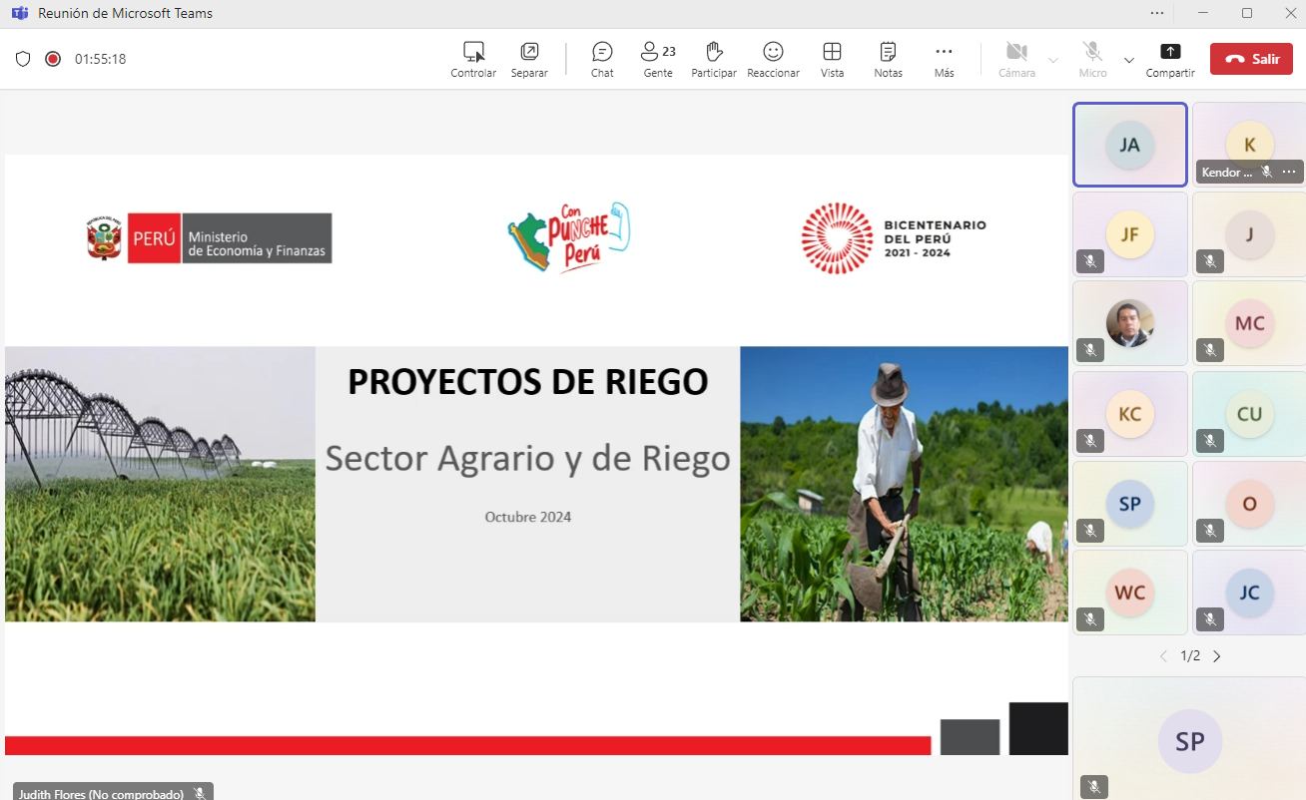Viewport: 1306px width, 800px height.
Task: Open meeting Notas
Action: pos(888,59)
